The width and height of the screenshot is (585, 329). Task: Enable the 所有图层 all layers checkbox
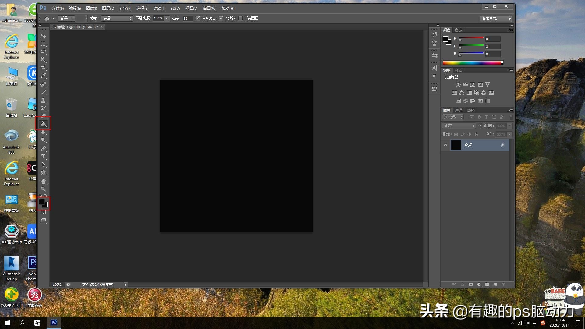(240, 18)
